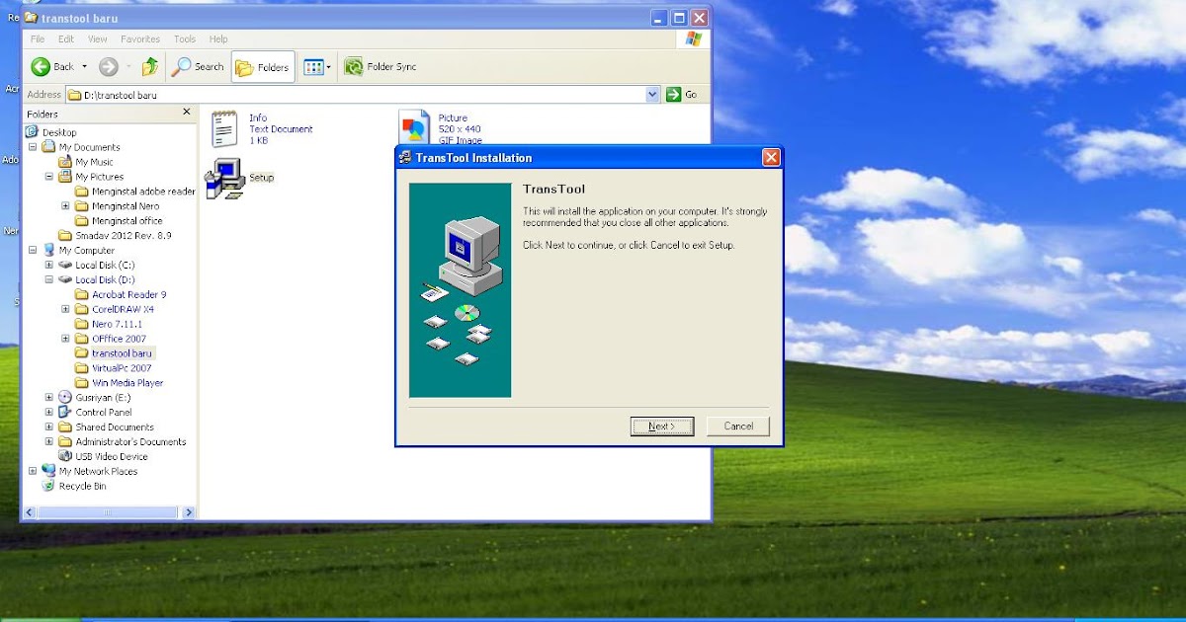Open the Address bar dropdown arrow
Image resolution: width=1186 pixels, height=622 pixels.
point(651,94)
